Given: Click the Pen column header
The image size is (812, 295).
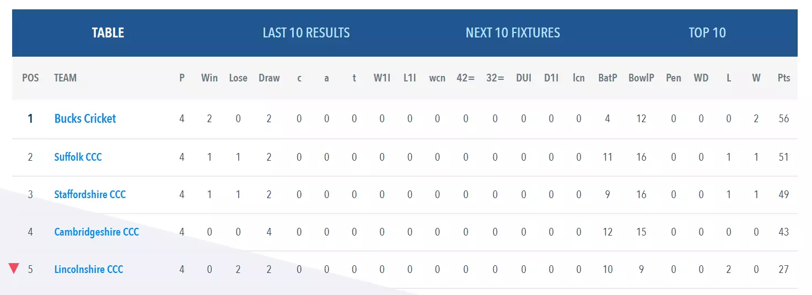Looking at the screenshot, I should click(674, 78).
